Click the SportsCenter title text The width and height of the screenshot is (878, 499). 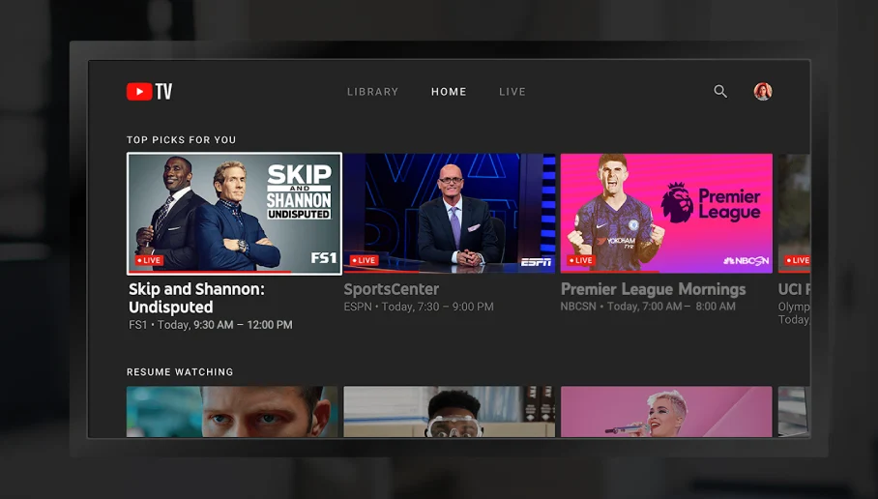coord(391,289)
